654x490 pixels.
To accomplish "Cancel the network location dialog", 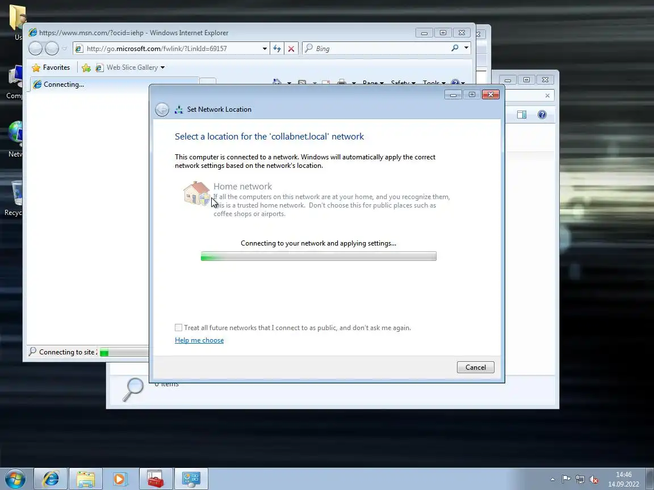I will 476,367.
